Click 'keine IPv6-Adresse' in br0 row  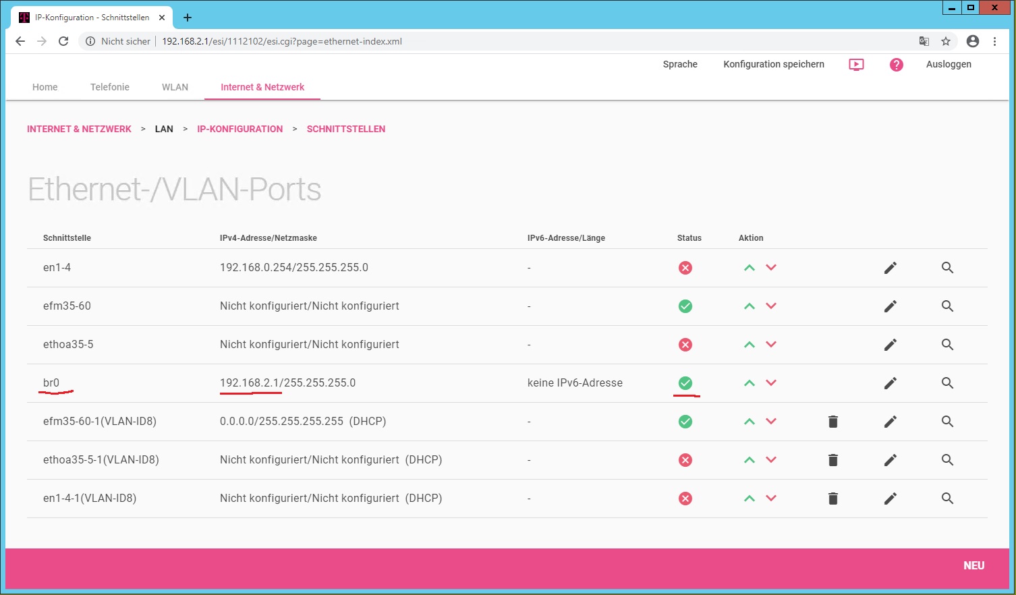pos(575,382)
